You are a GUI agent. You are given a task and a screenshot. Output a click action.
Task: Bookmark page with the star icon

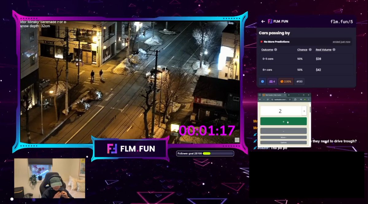click(290, 100)
